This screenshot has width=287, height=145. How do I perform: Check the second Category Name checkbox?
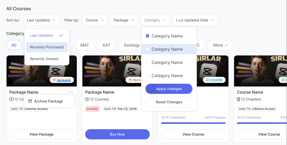point(148,49)
